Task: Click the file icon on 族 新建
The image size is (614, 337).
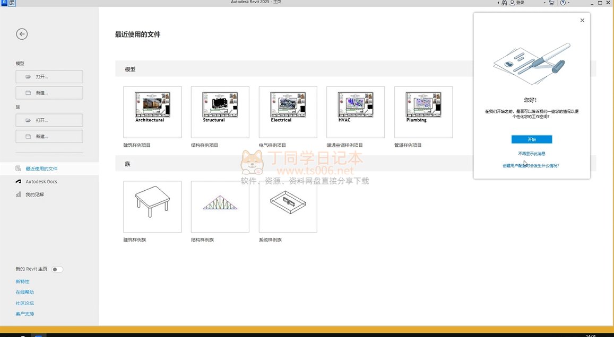Action: click(28, 136)
